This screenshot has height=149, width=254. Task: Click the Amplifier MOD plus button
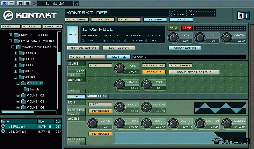click(x=78, y=91)
